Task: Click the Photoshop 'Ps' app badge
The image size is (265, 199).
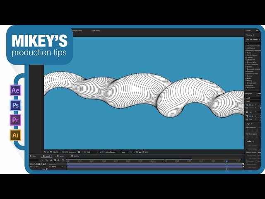Action: coord(15,105)
